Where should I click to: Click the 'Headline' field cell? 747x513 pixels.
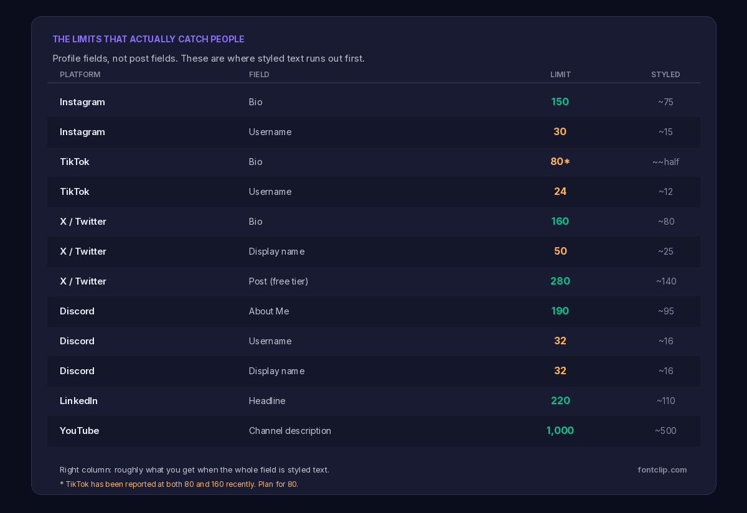tap(267, 401)
